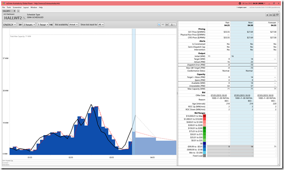The image size is (284, 170).
Task: Click the star favorite icon in header
Action: click(267, 15)
